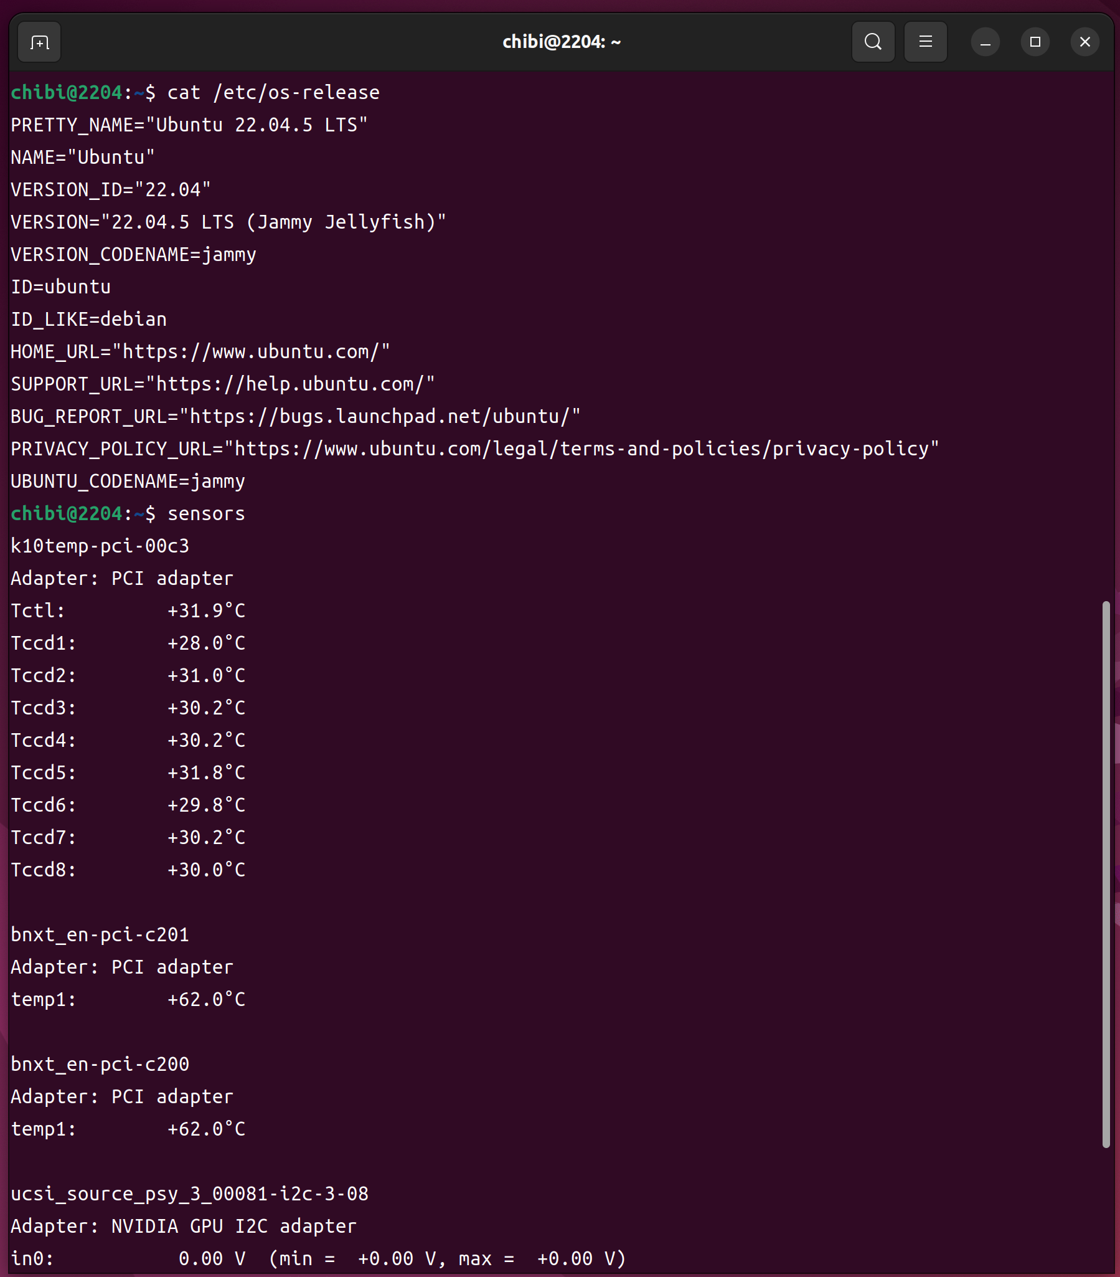Click the 'sensors' command text
1120x1277 pixels.
[206, 514]
